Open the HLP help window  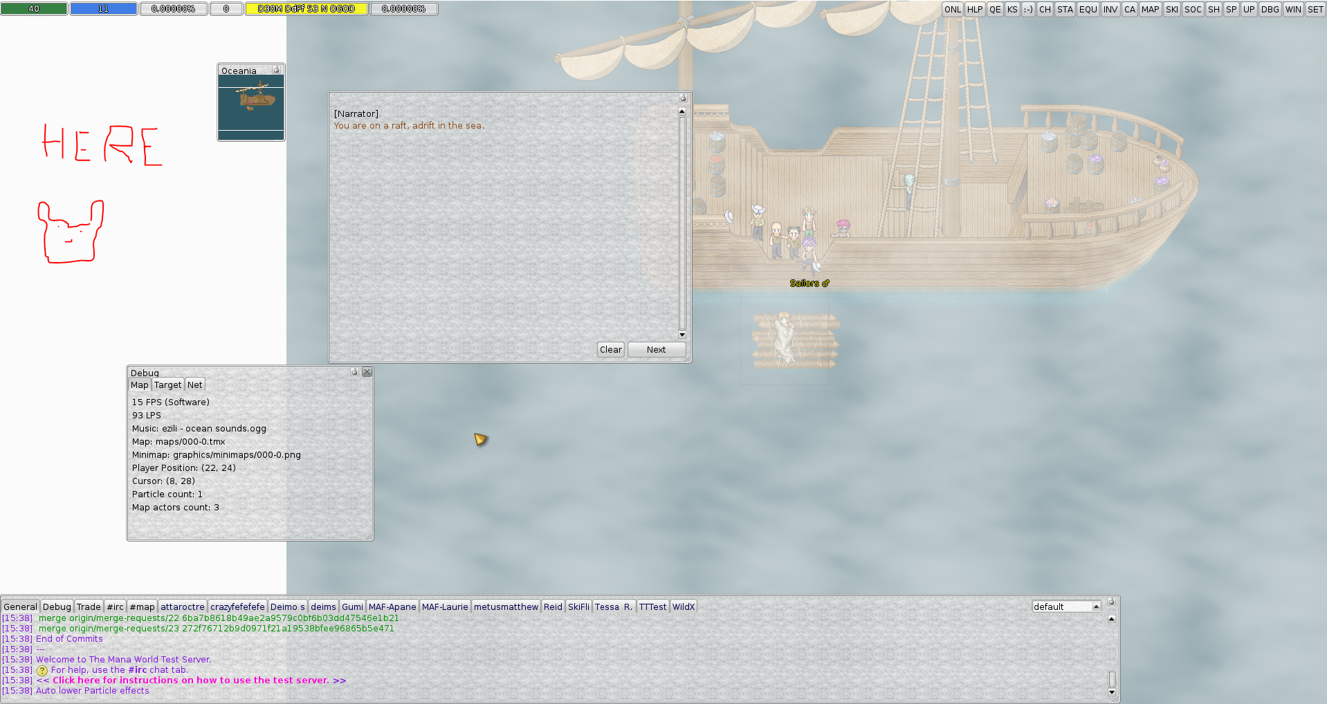pyautogui.click(x=975, y=9)
